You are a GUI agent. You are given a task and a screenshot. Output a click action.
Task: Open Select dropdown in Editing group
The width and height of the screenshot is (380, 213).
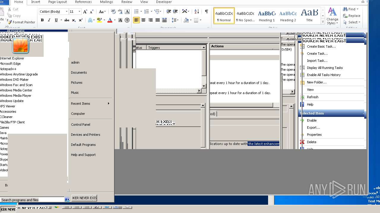pos(352,22)
